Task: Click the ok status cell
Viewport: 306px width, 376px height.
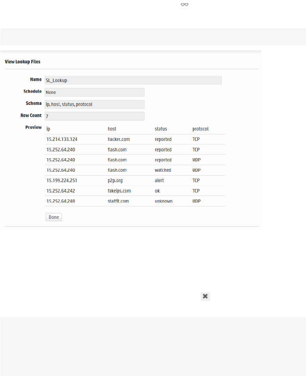Action: [x=157, y=191]
